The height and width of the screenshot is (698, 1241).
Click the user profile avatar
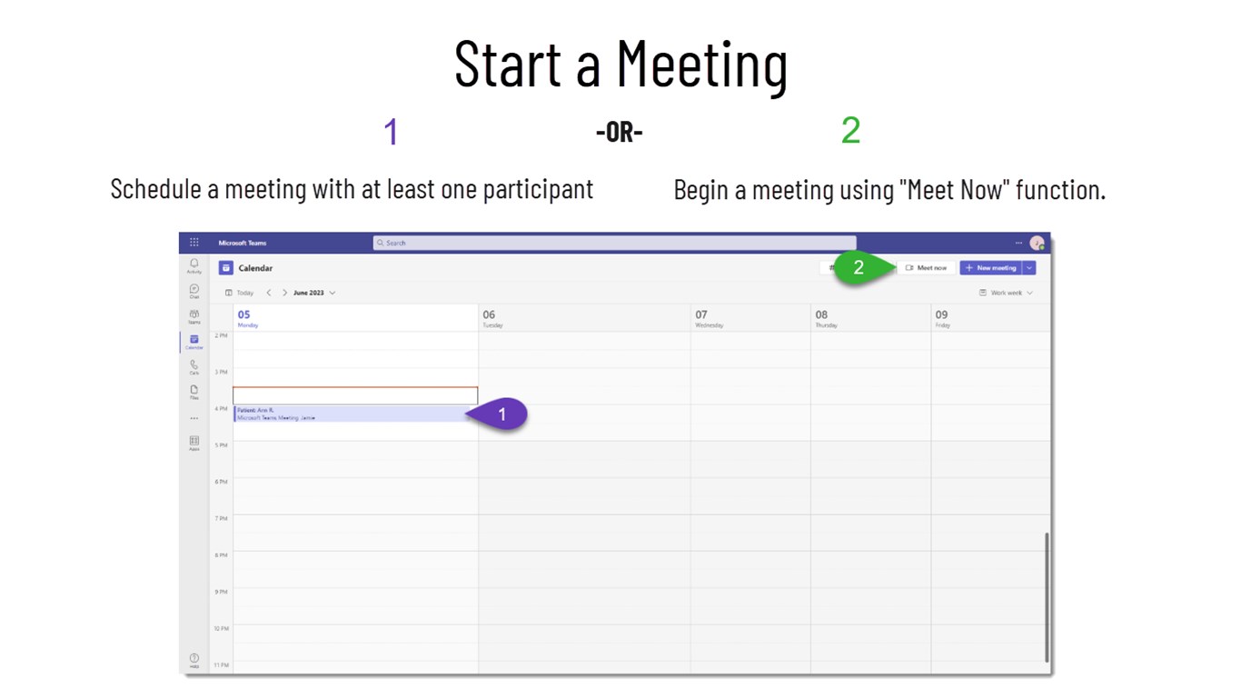click(1037, 243)
